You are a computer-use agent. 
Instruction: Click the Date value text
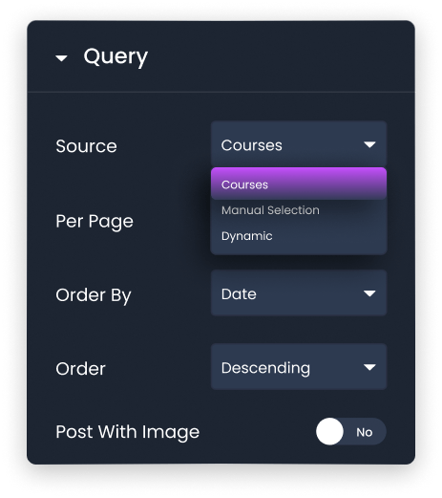239,293
